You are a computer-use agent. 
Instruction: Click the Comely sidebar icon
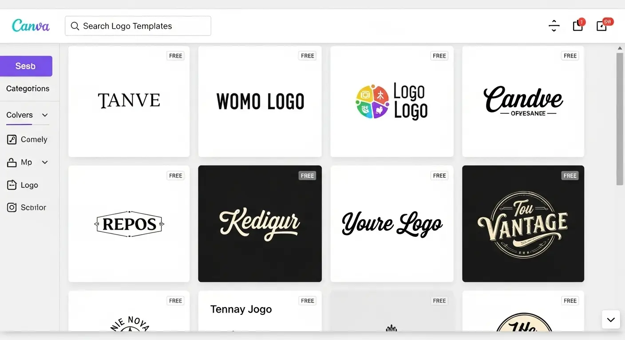[x=12, y=139]
